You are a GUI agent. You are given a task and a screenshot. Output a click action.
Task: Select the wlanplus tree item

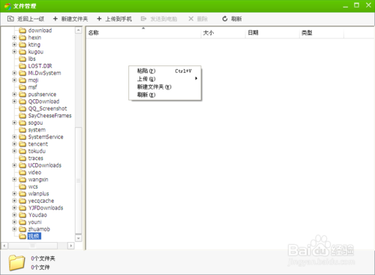tap(38, 194)
